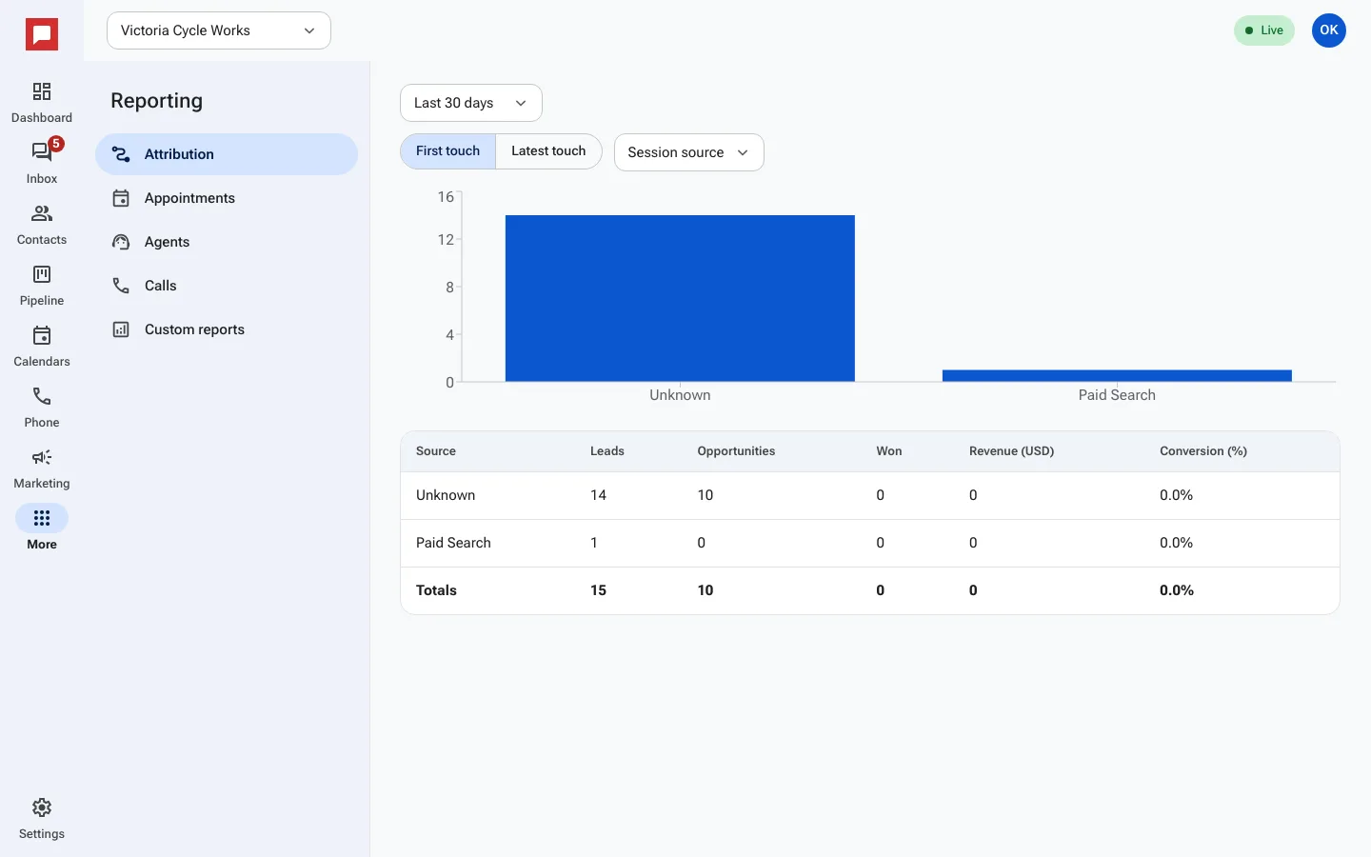Click the Leads column header
This screenshot has height=857, width=1371.
607,451
